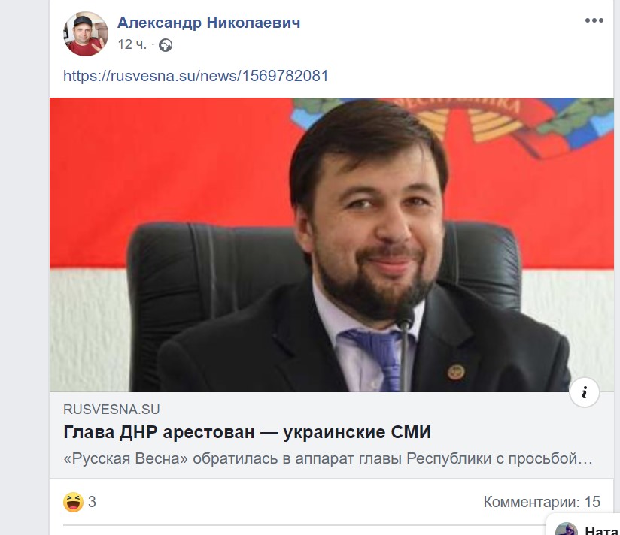Click the «Русская Весна» description text

point(328,458)
